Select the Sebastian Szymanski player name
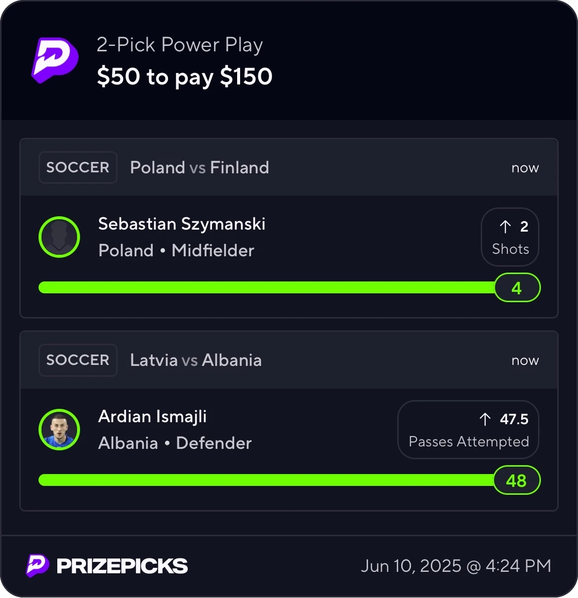This screenshot has width=578, height=598. (182, 224)
